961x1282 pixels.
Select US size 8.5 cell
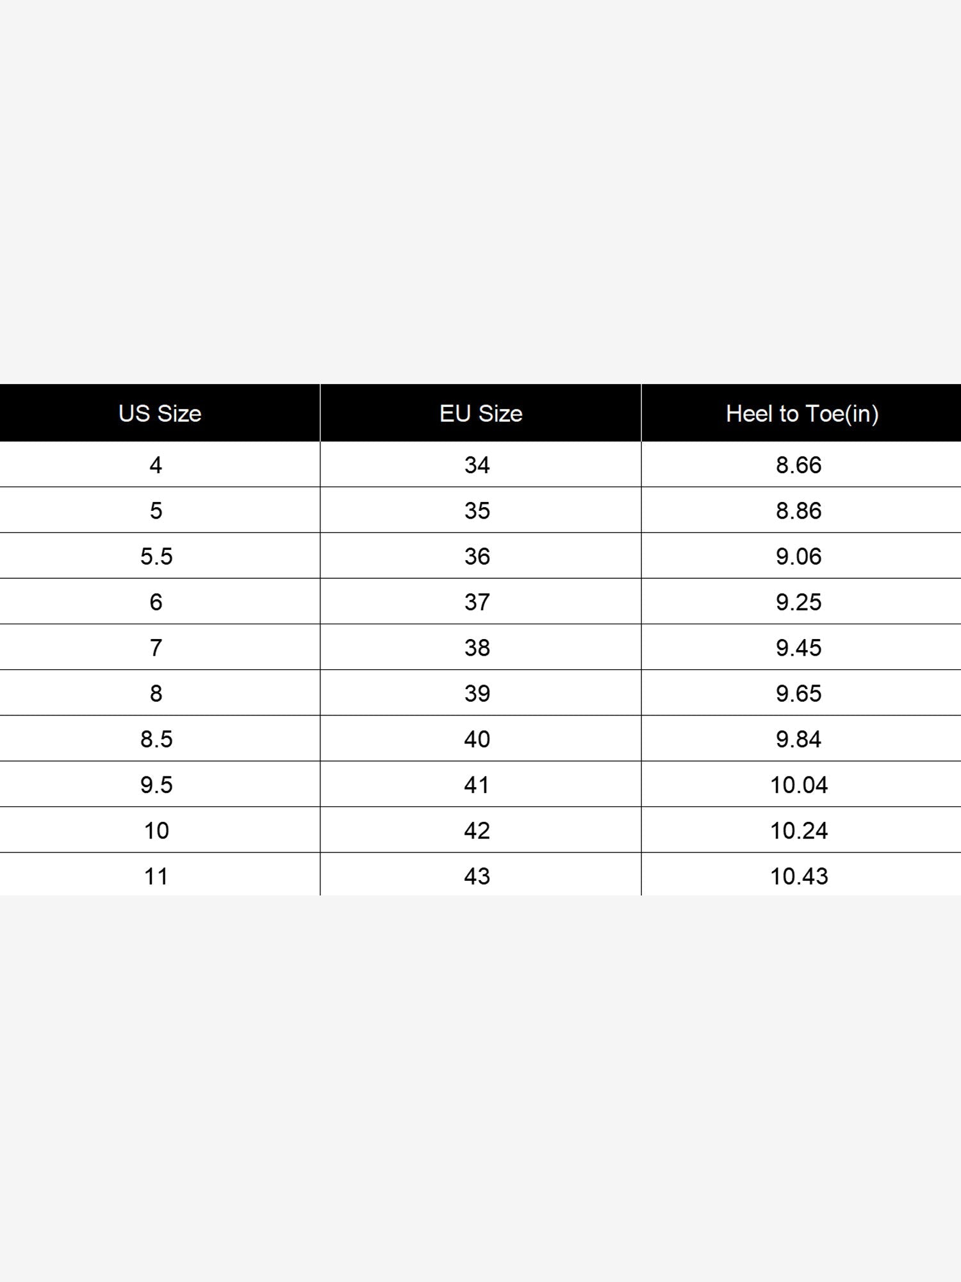(160, 738)
